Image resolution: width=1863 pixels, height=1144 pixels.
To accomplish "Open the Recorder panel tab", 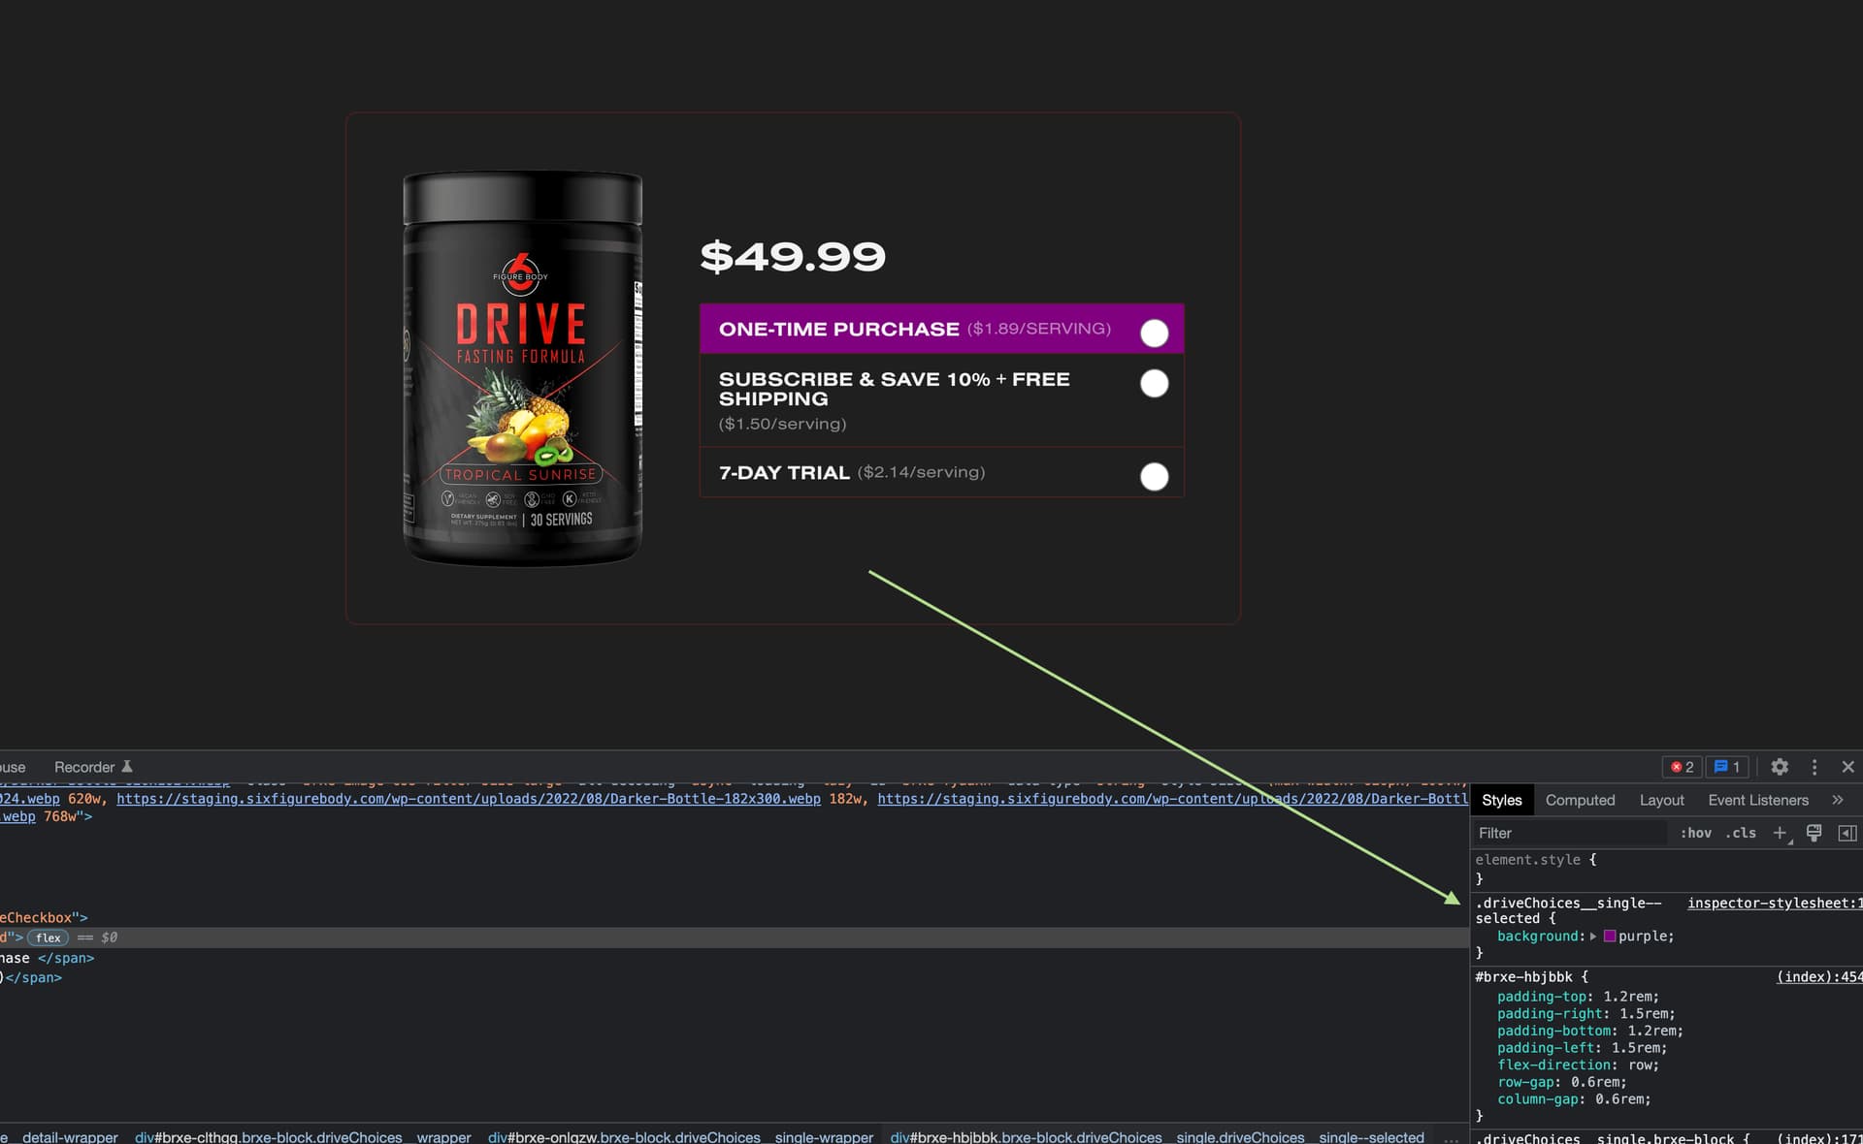I will tap(93, 767).
